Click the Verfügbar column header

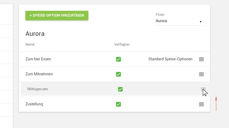pyautogui.click(x=122, y=45)
